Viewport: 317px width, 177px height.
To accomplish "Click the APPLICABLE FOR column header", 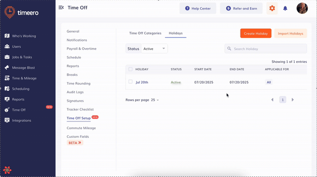I will coord(277,69).
